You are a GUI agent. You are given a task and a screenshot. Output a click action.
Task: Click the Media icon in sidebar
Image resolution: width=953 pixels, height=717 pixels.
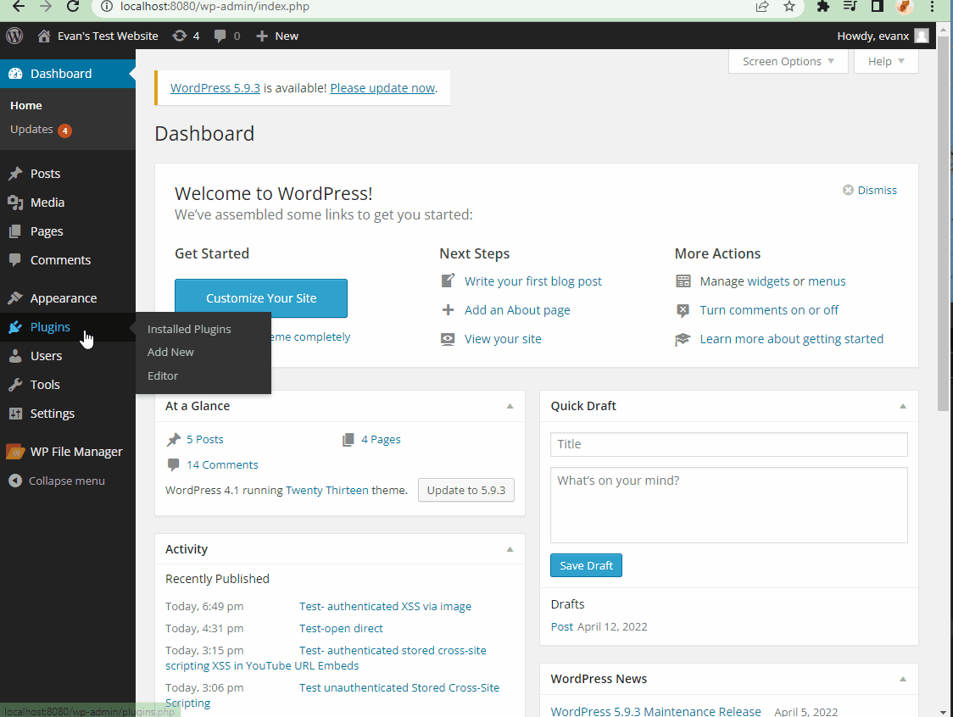tap(15, 203)
